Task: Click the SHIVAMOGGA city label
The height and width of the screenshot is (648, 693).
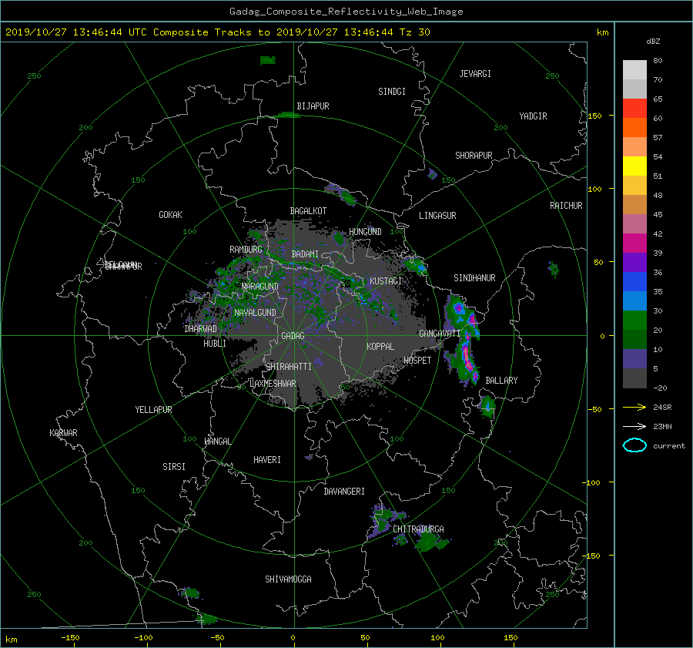Action: pos(288,579)
